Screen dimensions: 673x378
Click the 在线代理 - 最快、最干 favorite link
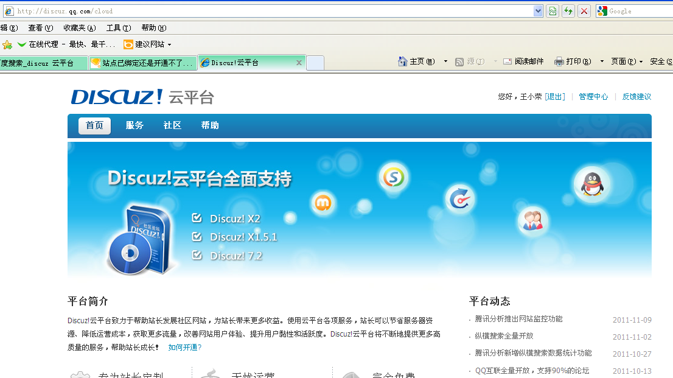pos(72,44)
